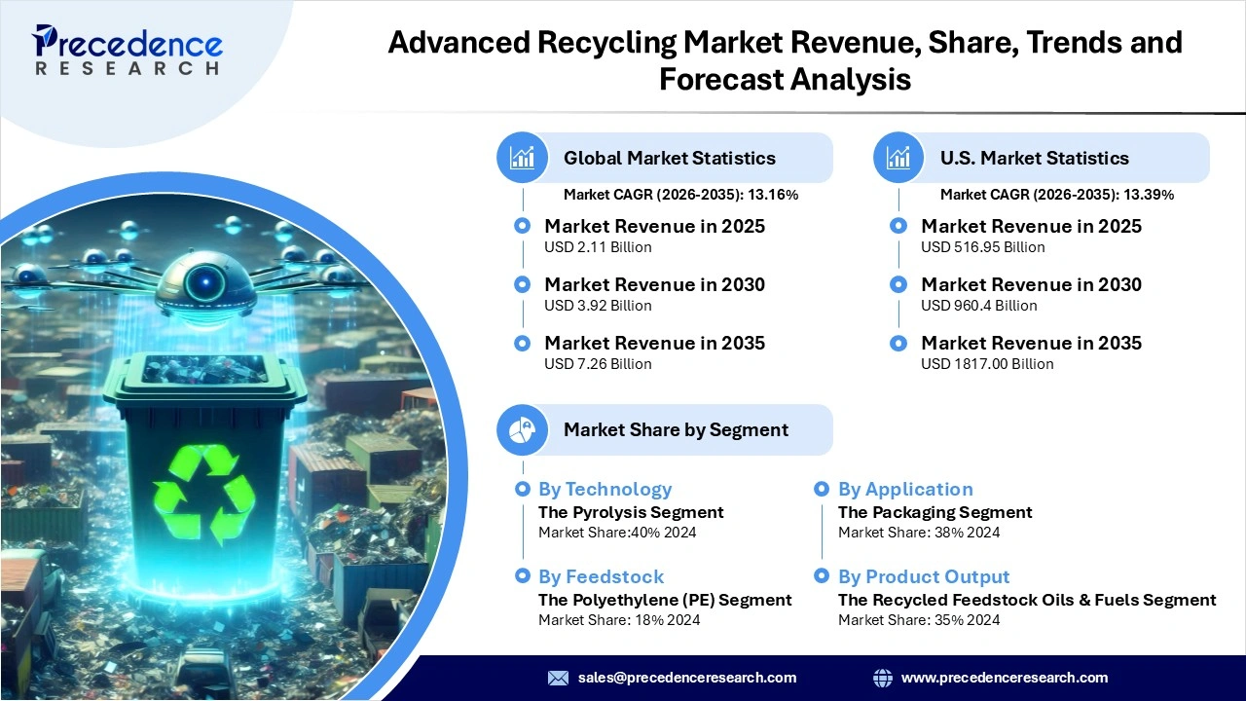Click the globe icon next to the website address
The height and width of the screenshot is (701, 1246).
tap(883, 678)
